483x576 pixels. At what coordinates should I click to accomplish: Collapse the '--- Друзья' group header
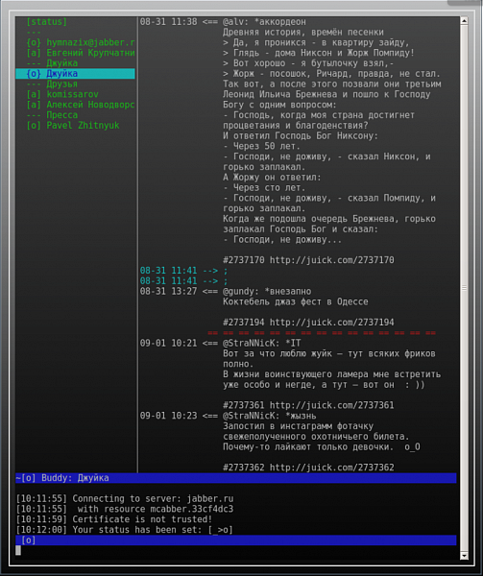(52, 84)
